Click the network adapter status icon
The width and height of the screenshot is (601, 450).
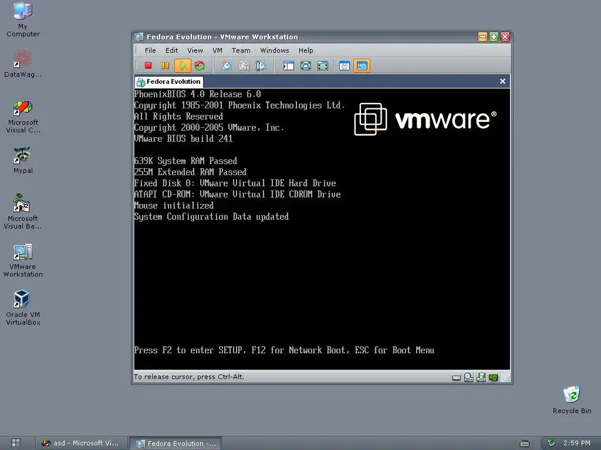(493, 378)
